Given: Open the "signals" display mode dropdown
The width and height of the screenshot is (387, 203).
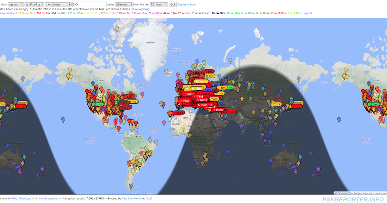Looking at the screenshot, I should click(16, 4).
